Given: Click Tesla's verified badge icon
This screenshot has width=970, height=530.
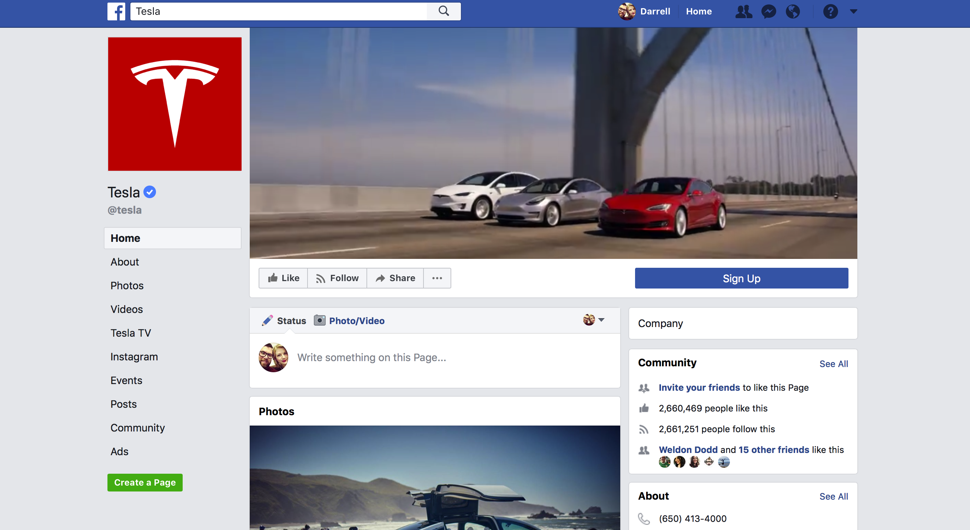Looking at the screenshot, I should pyautogui.click(x=150, y=192).
